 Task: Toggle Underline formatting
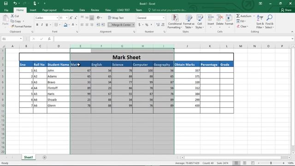point(47,24)
